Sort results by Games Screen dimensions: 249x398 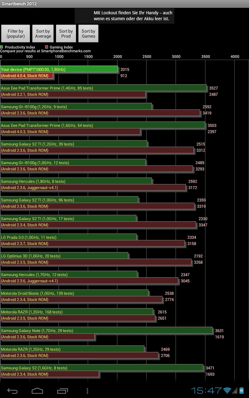pos(88,33)
